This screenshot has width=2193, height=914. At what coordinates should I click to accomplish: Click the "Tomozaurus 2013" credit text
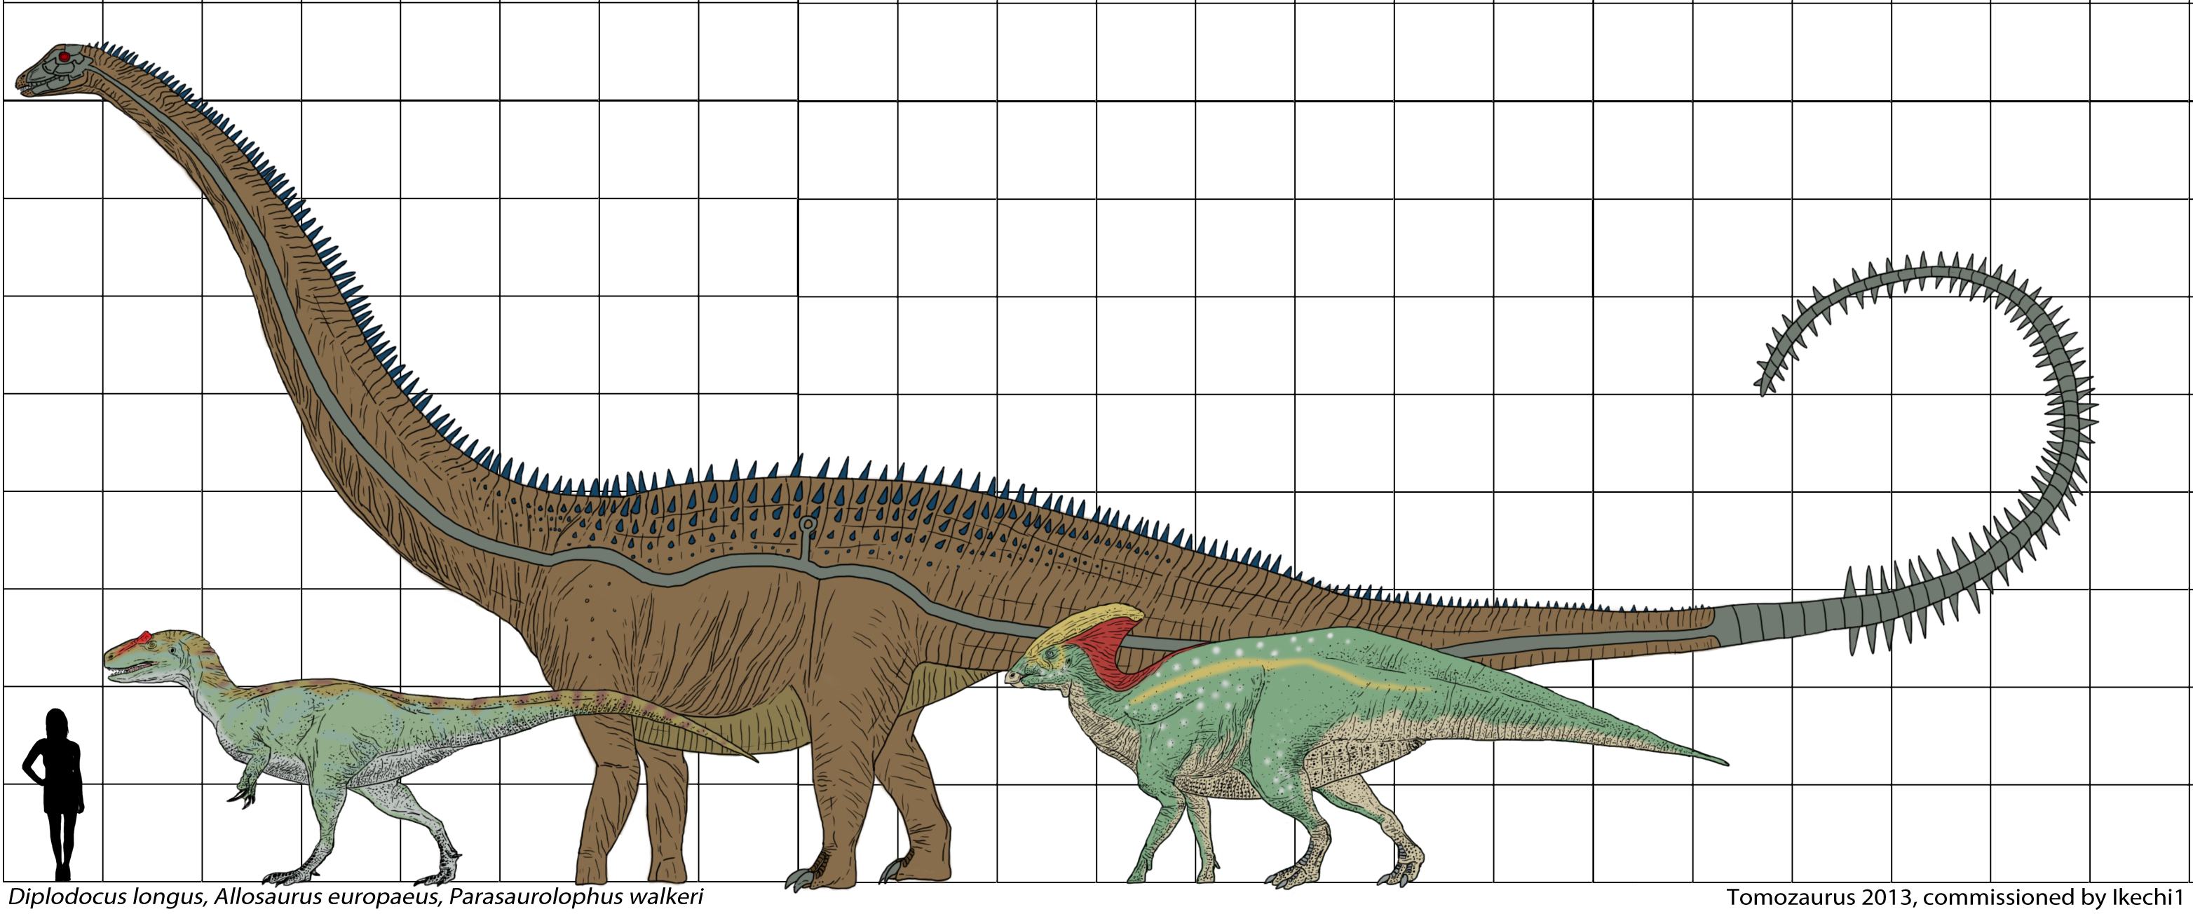tap(1821, 899)
